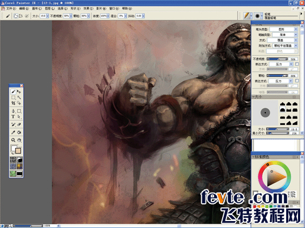Open the 大小 size dropdown arrow
The image size is (305, 228).
pyautogui.click(x=47, y=16)
